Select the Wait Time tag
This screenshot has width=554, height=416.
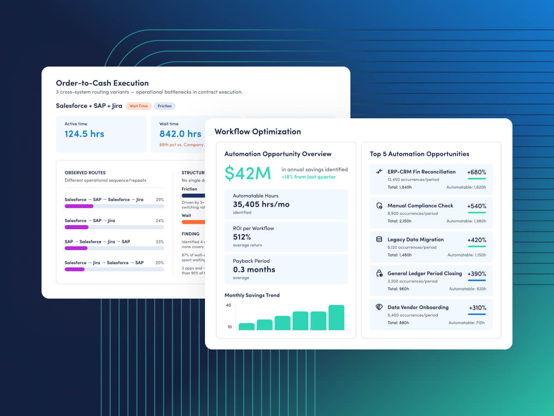click(x=138, y=106)
